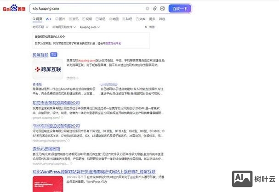Clear the search box with the X icon
Image resolution: width=279 pixels, height=192 pixels.
[x=148, y=9]
